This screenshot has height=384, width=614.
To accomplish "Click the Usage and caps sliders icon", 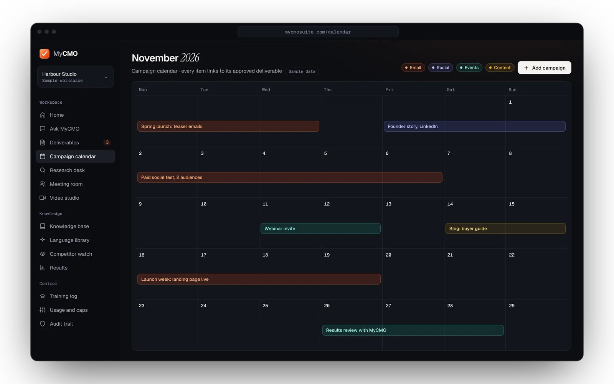I will pos(43,310).
